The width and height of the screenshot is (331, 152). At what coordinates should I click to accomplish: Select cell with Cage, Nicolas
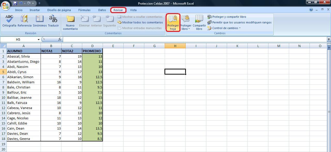24,118
